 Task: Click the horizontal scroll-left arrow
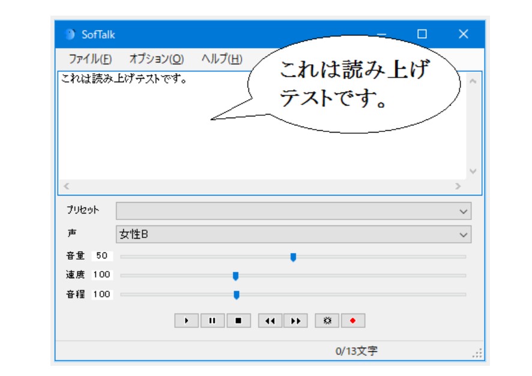click(67, 186)
